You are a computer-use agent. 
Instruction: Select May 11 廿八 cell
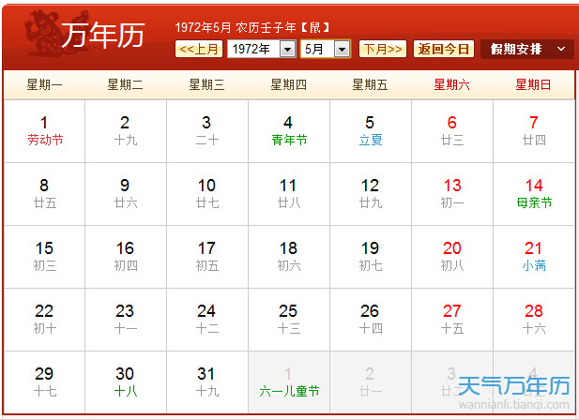[x=289, y=194]
